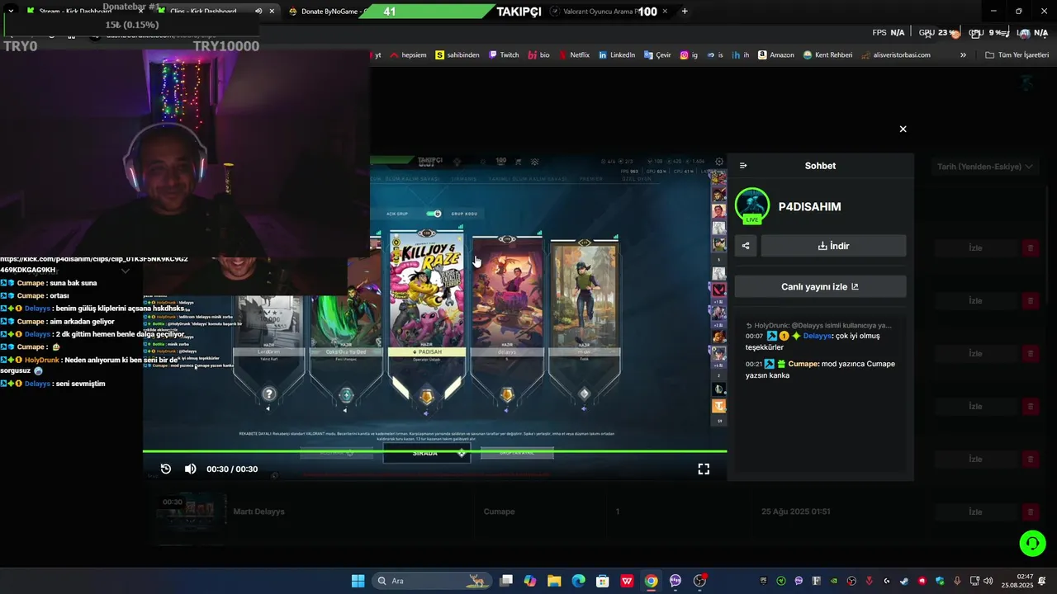
Task: Open the bio bookmark
Action: pos(538,55)
